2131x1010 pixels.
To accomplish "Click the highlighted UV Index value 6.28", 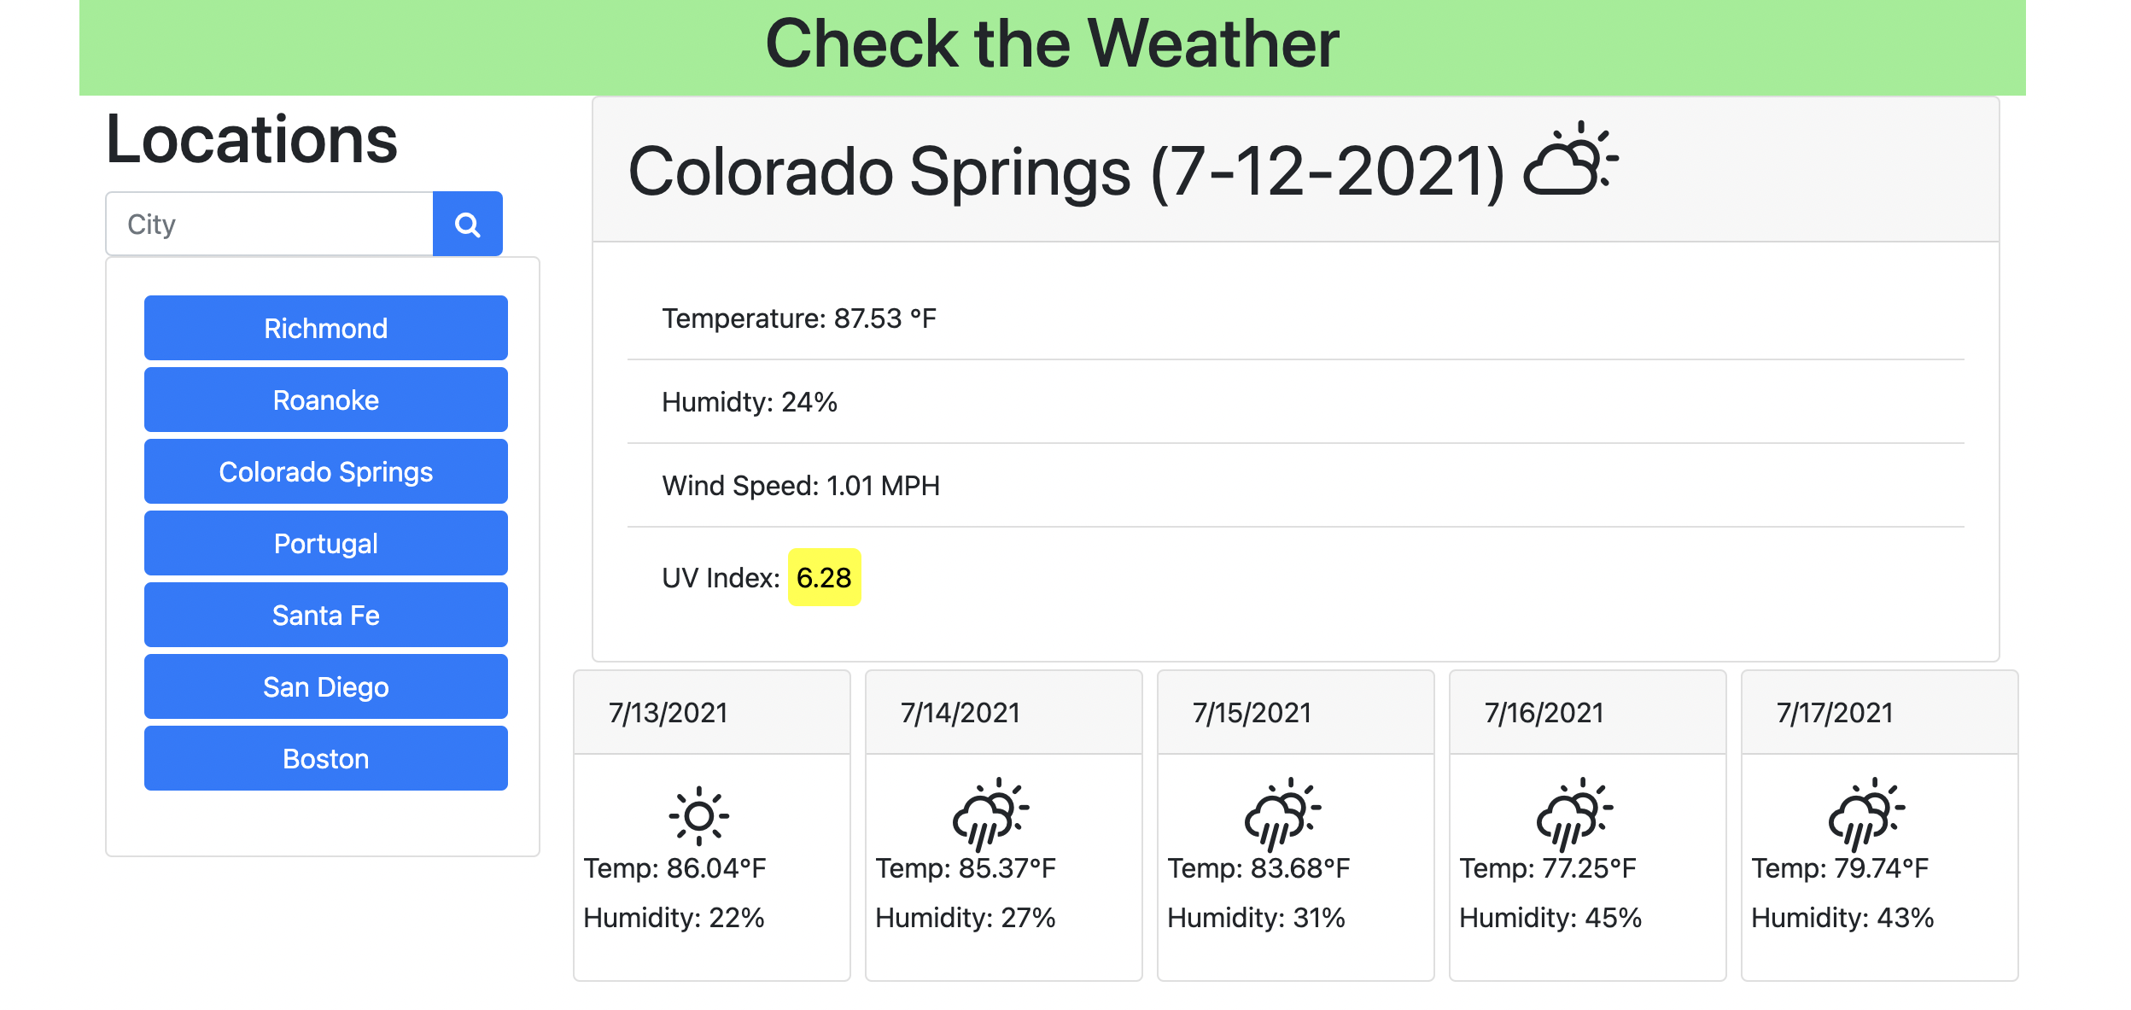I will 824,577.
